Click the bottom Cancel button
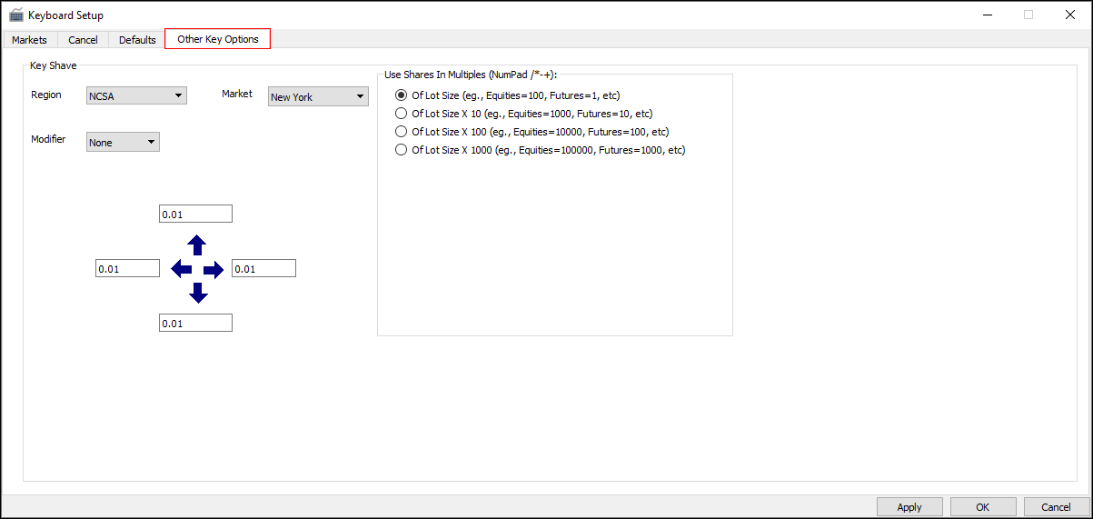Viewport: 1093px width, 519px height. click(x=1056, y=507)
